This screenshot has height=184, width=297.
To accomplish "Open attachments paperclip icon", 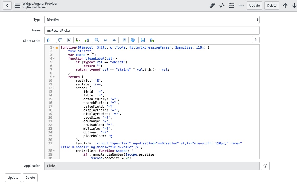I will coord(212,6).
